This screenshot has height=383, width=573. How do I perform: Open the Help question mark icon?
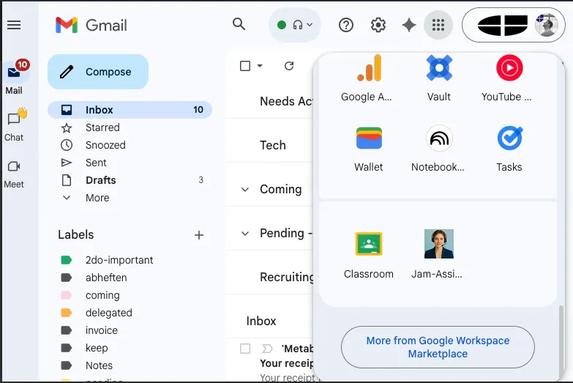tap(345, 25)
